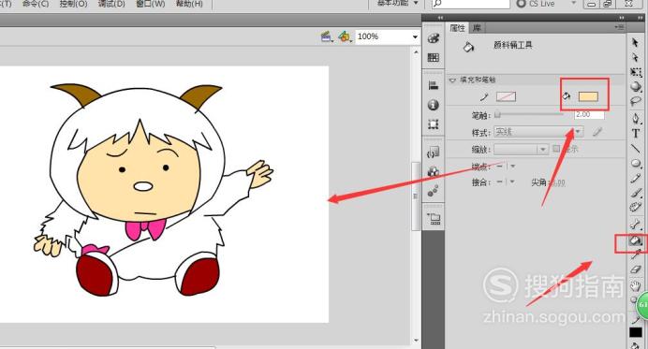Open the Info panel icon
The width and height of the screenshot is (648, 349).
click(433, 105)
